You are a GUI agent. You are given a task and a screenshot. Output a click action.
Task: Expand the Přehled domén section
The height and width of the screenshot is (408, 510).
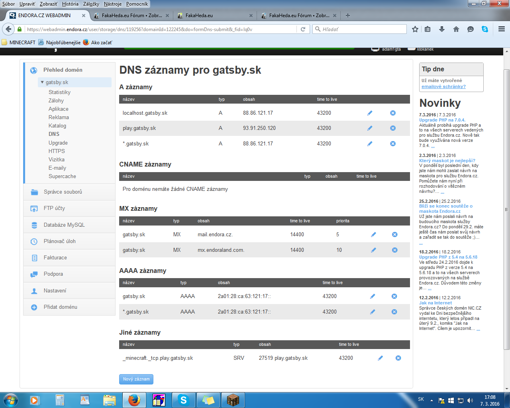click(x=63, y=70)
